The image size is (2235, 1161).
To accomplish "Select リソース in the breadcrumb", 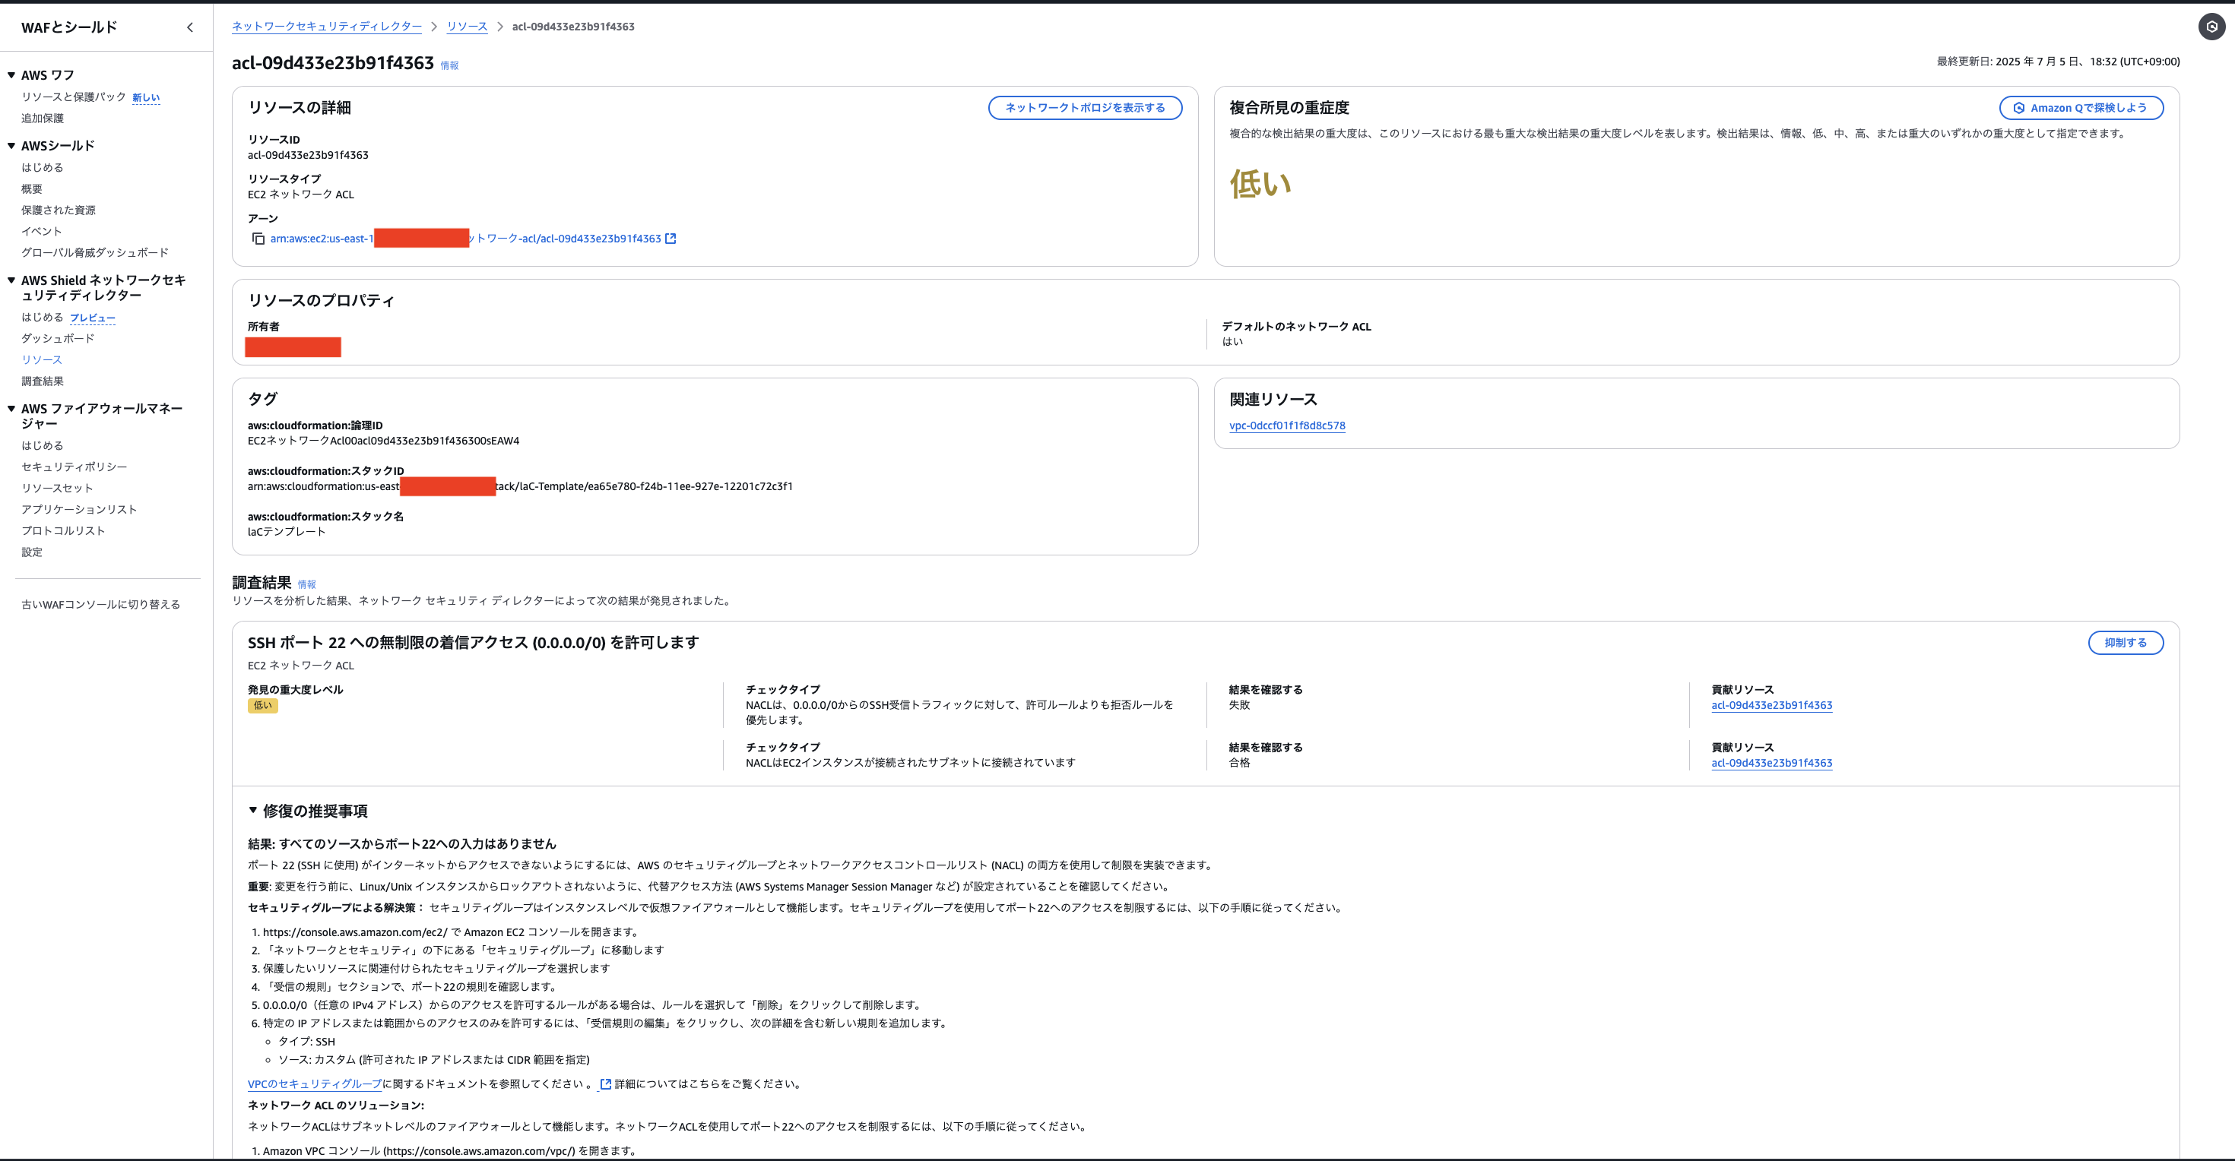I will (x=467, y=26).
